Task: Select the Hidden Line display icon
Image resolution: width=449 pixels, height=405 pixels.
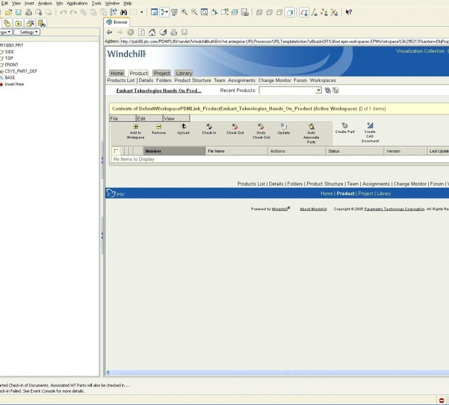Action: [269, 12]
